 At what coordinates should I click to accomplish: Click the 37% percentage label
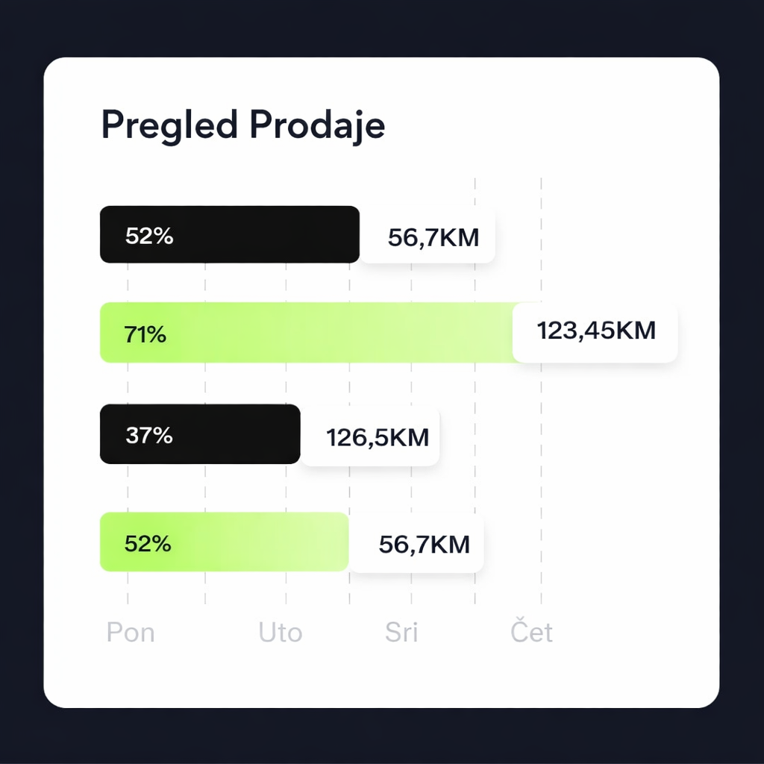[149, 435]
